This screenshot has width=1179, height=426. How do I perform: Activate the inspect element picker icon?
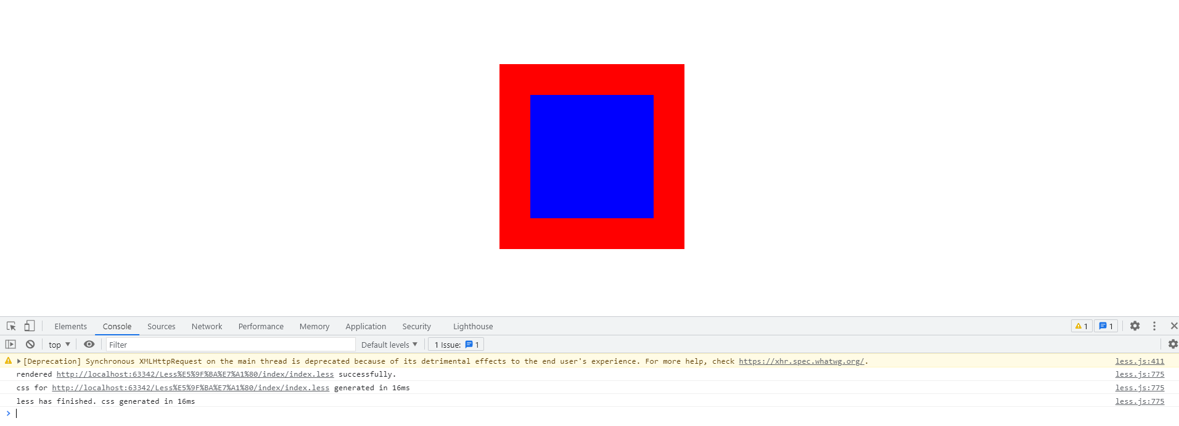click(x=11, y=326)
